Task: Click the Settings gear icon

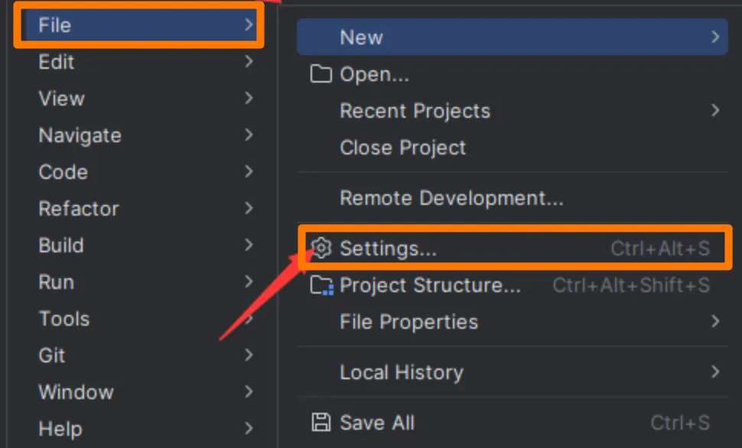Action: tap(321, 248)
